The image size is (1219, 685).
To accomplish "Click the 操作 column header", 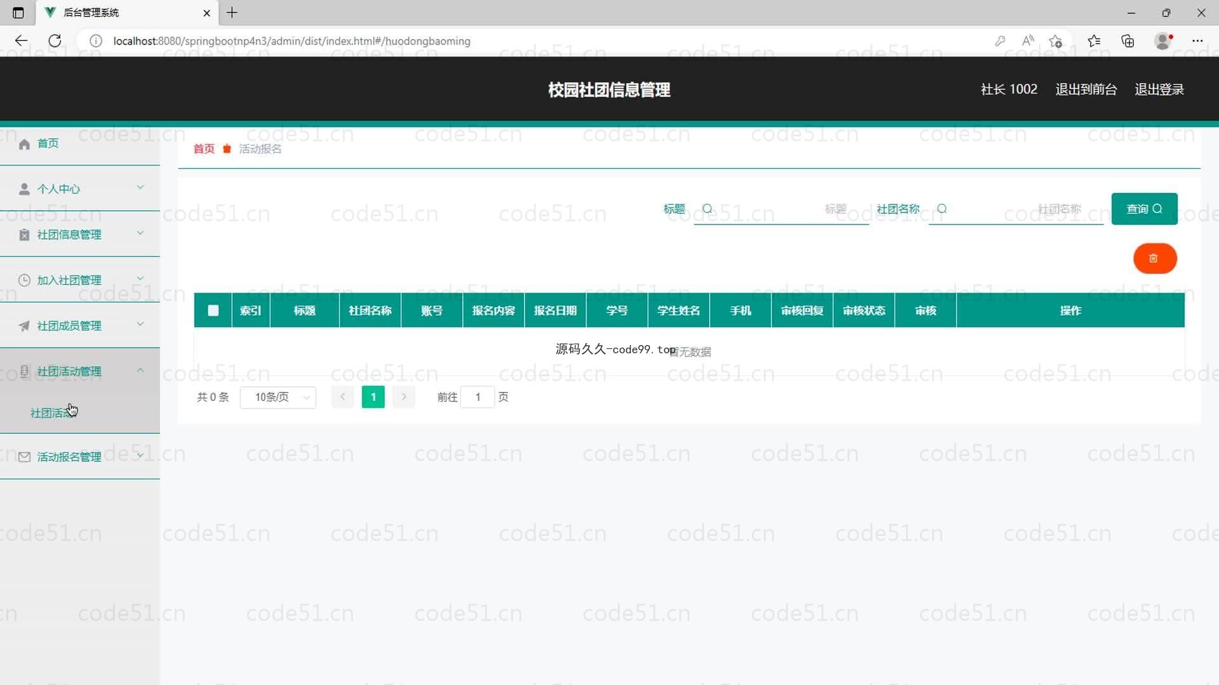I will pyautogui.click(x=1070, y=311).
